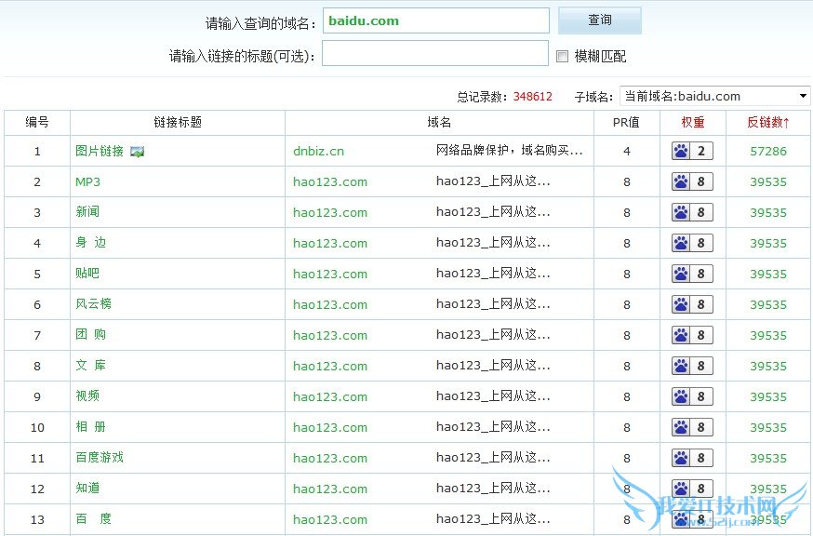Screen dimensions: 813x536
Task: Open the MP3 link title
Action: pyautogui.click(x=87, y=181)
